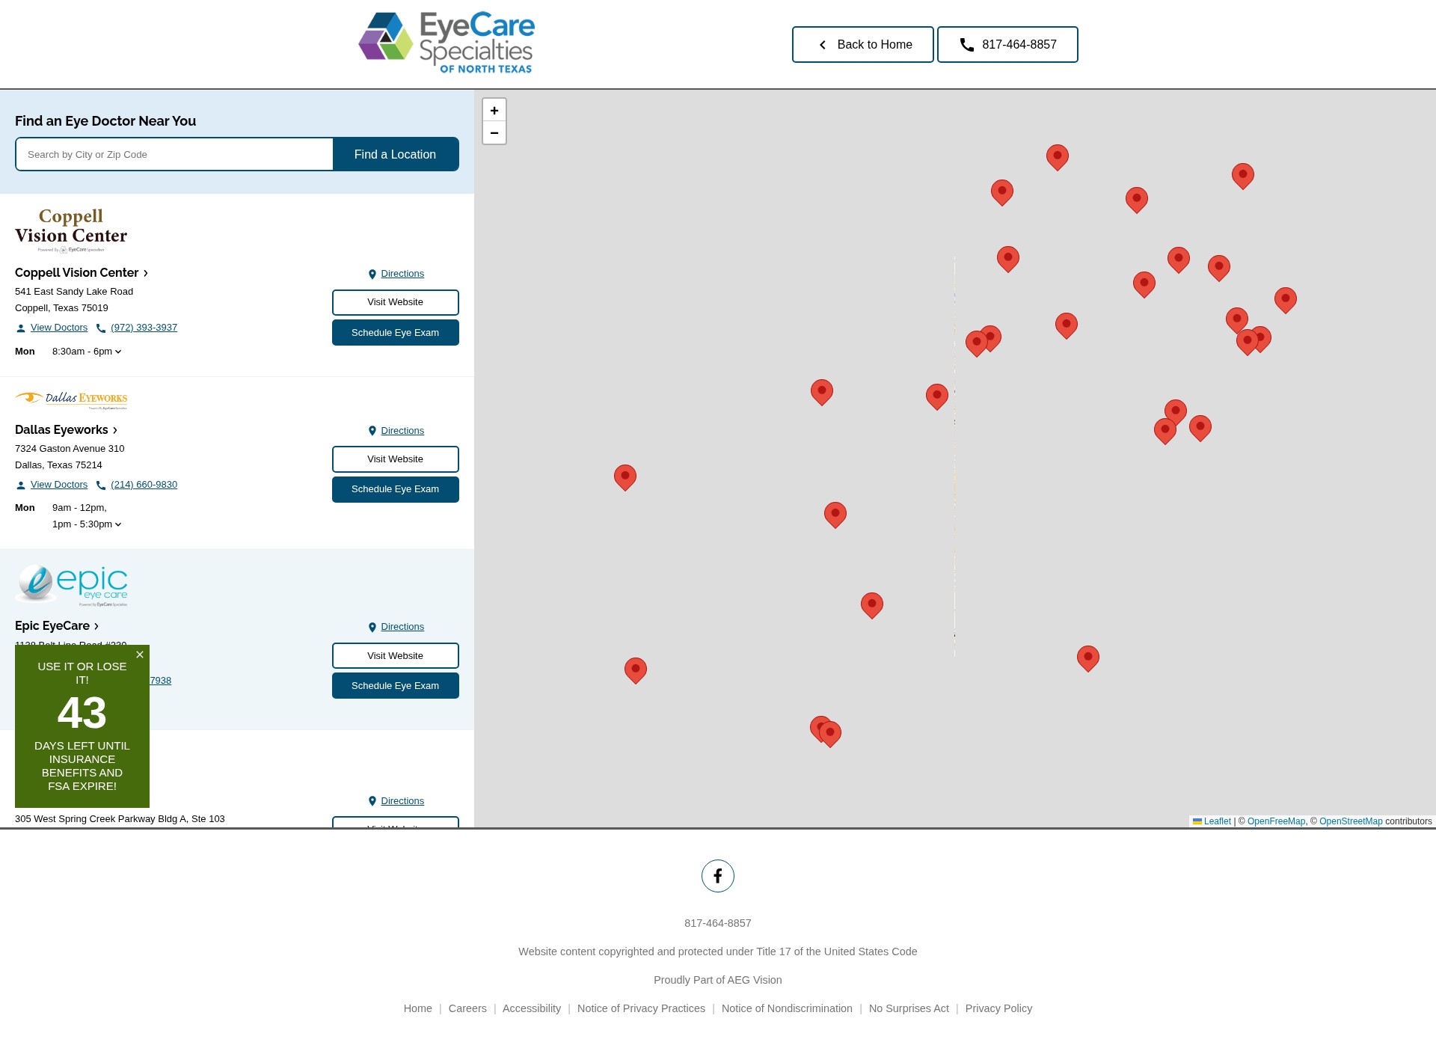Get Directions to Epic EyeCare
The width and height of the screenshot is (1436, 1048).
(396, 627)
